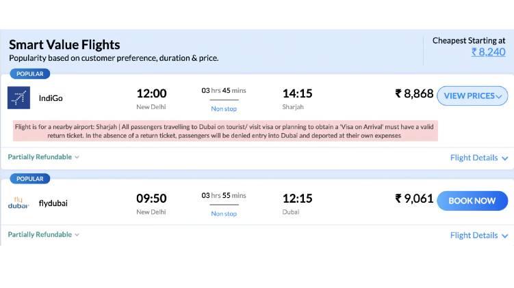Expand Flight Details for IndiGo flight
Screen dimensions: 514x288
point(479,158)
